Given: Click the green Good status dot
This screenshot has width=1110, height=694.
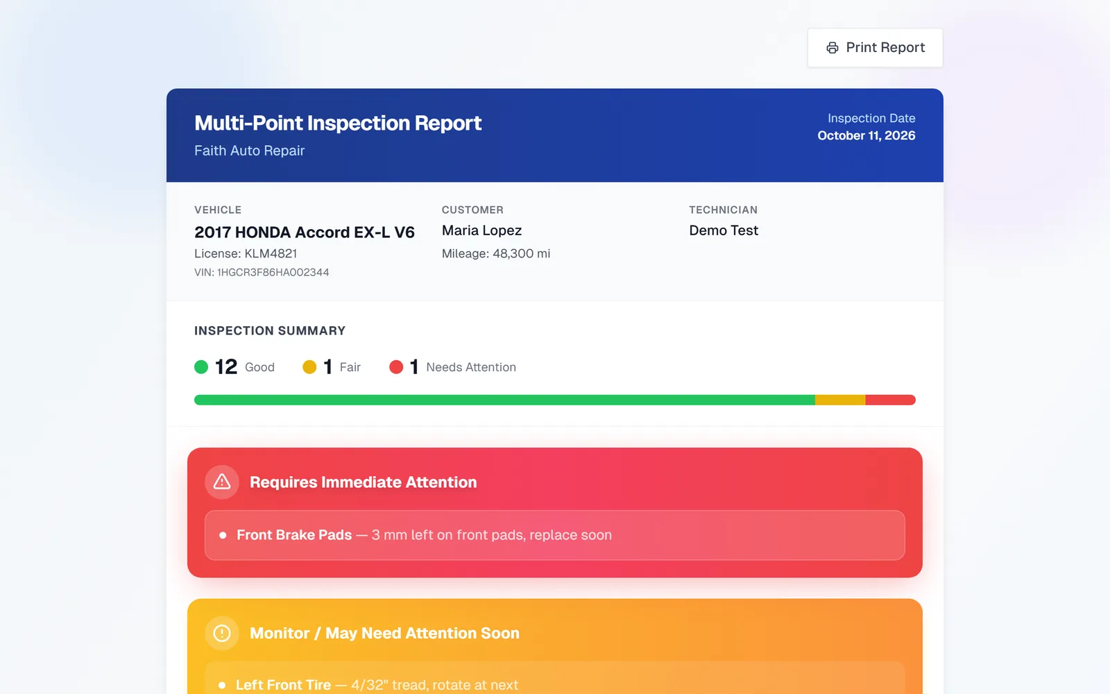Looking at the screenshot, I should point(201,367).
